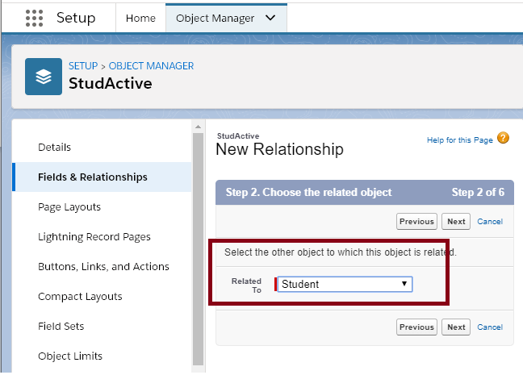Click the top Next button
The image size is (523, 375).
point(456,221)
